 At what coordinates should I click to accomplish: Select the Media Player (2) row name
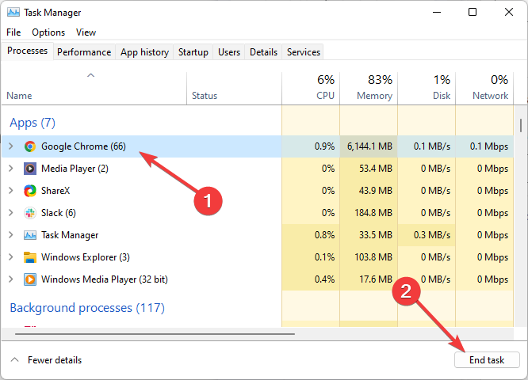pos(75,169)
